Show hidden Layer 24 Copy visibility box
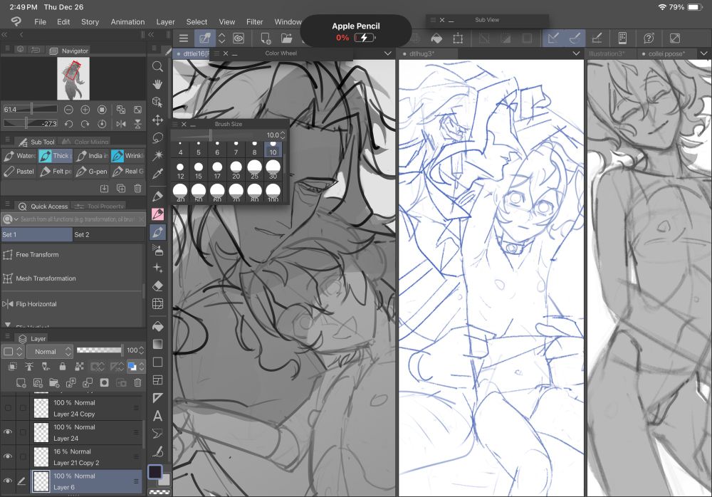712x497 pixels. pyautogui.click(x=8, y=408)
